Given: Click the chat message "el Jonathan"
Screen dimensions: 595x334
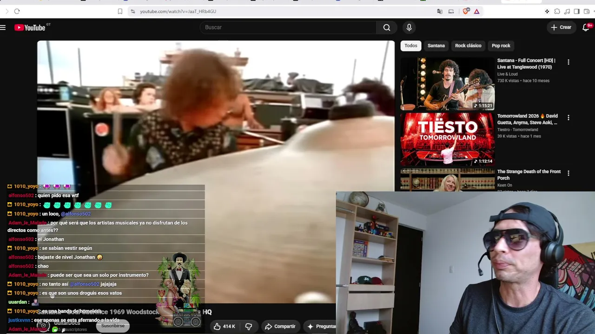Looking at the screenshot, I should pos(51,239).
